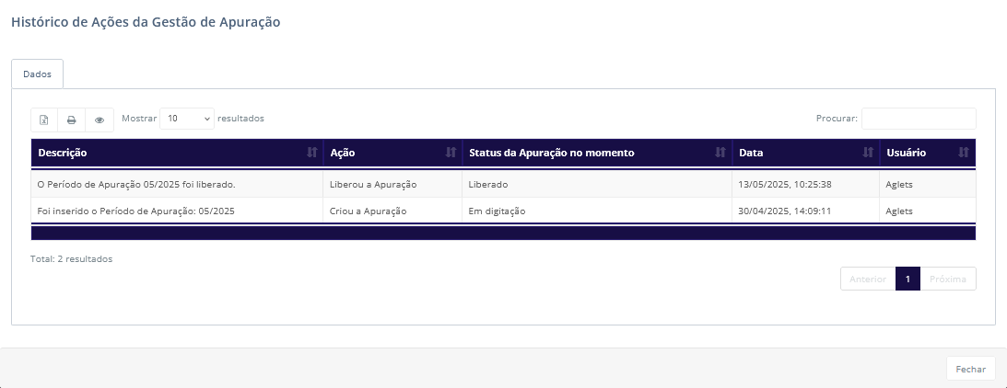Sort by Usuário column arrows
The height and width of the screenshot is (388, 1007).
click(x=964, y=153)
